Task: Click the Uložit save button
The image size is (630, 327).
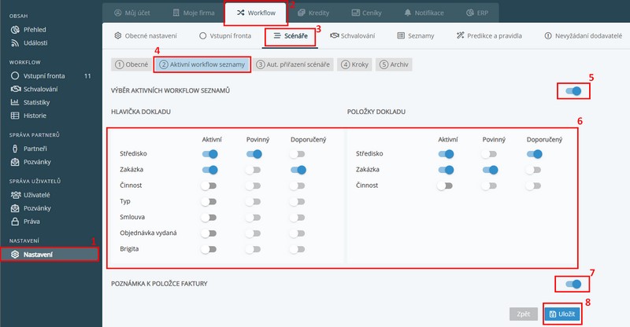Action: (563, 314)
